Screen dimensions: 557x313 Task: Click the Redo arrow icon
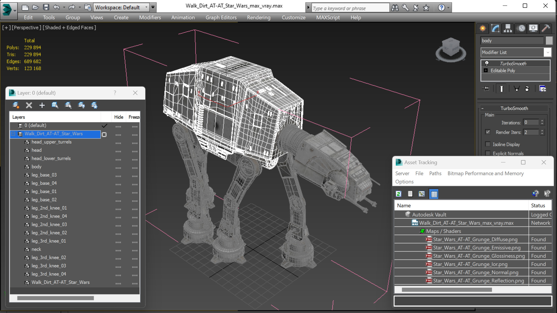click(72, 7)
